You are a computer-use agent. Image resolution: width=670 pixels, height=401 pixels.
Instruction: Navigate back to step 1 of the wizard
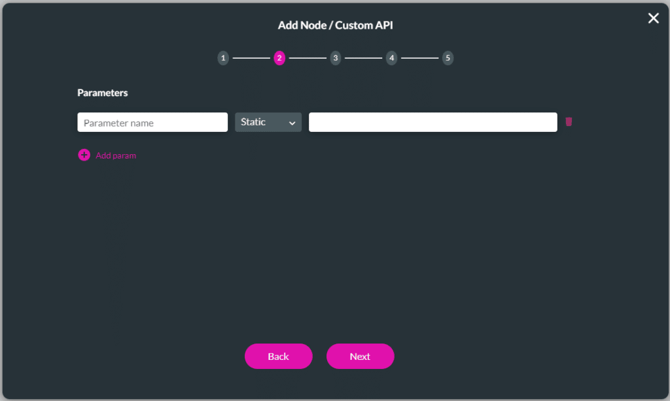pyautogui.click(x=223, y=57)
